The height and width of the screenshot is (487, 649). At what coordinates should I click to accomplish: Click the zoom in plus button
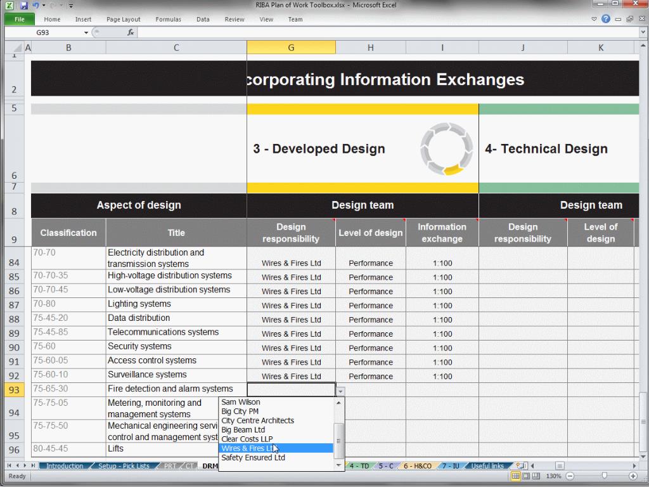[x=633, y=476]
